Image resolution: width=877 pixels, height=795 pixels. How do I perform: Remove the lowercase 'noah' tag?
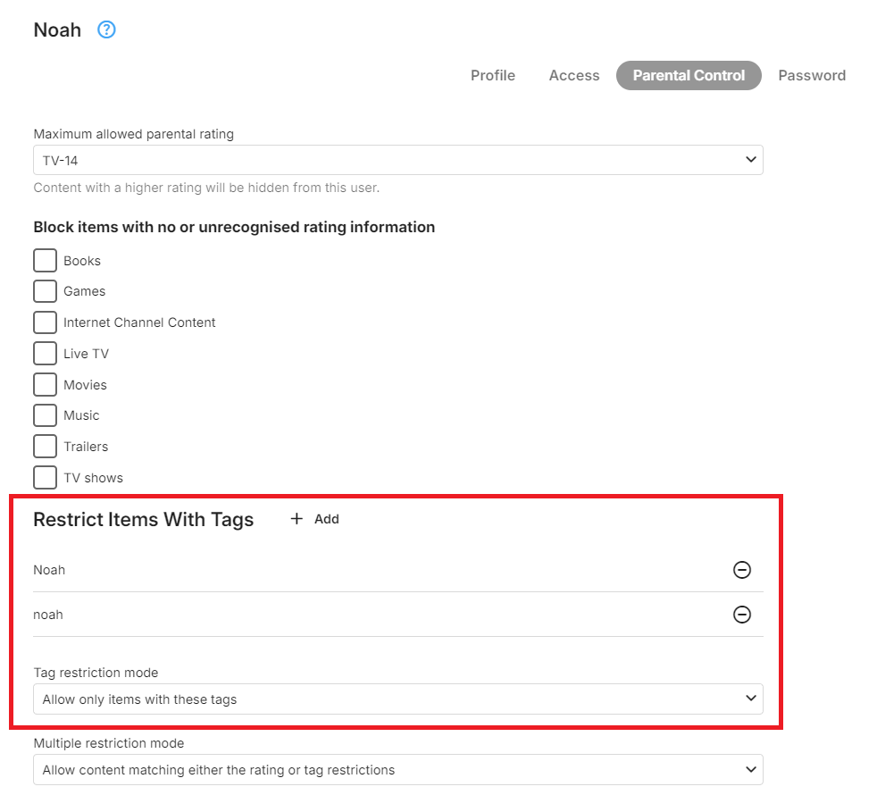741,615
